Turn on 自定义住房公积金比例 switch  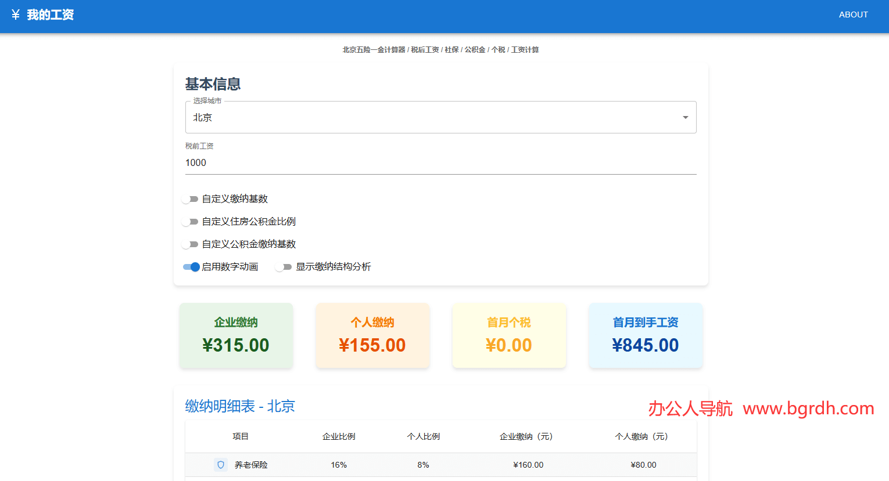pos(190,222)
